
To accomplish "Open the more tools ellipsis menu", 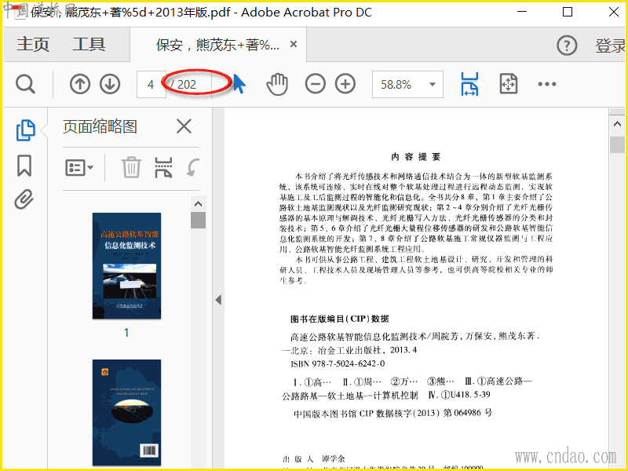I will pyautogui.click(x=547, y=84).
